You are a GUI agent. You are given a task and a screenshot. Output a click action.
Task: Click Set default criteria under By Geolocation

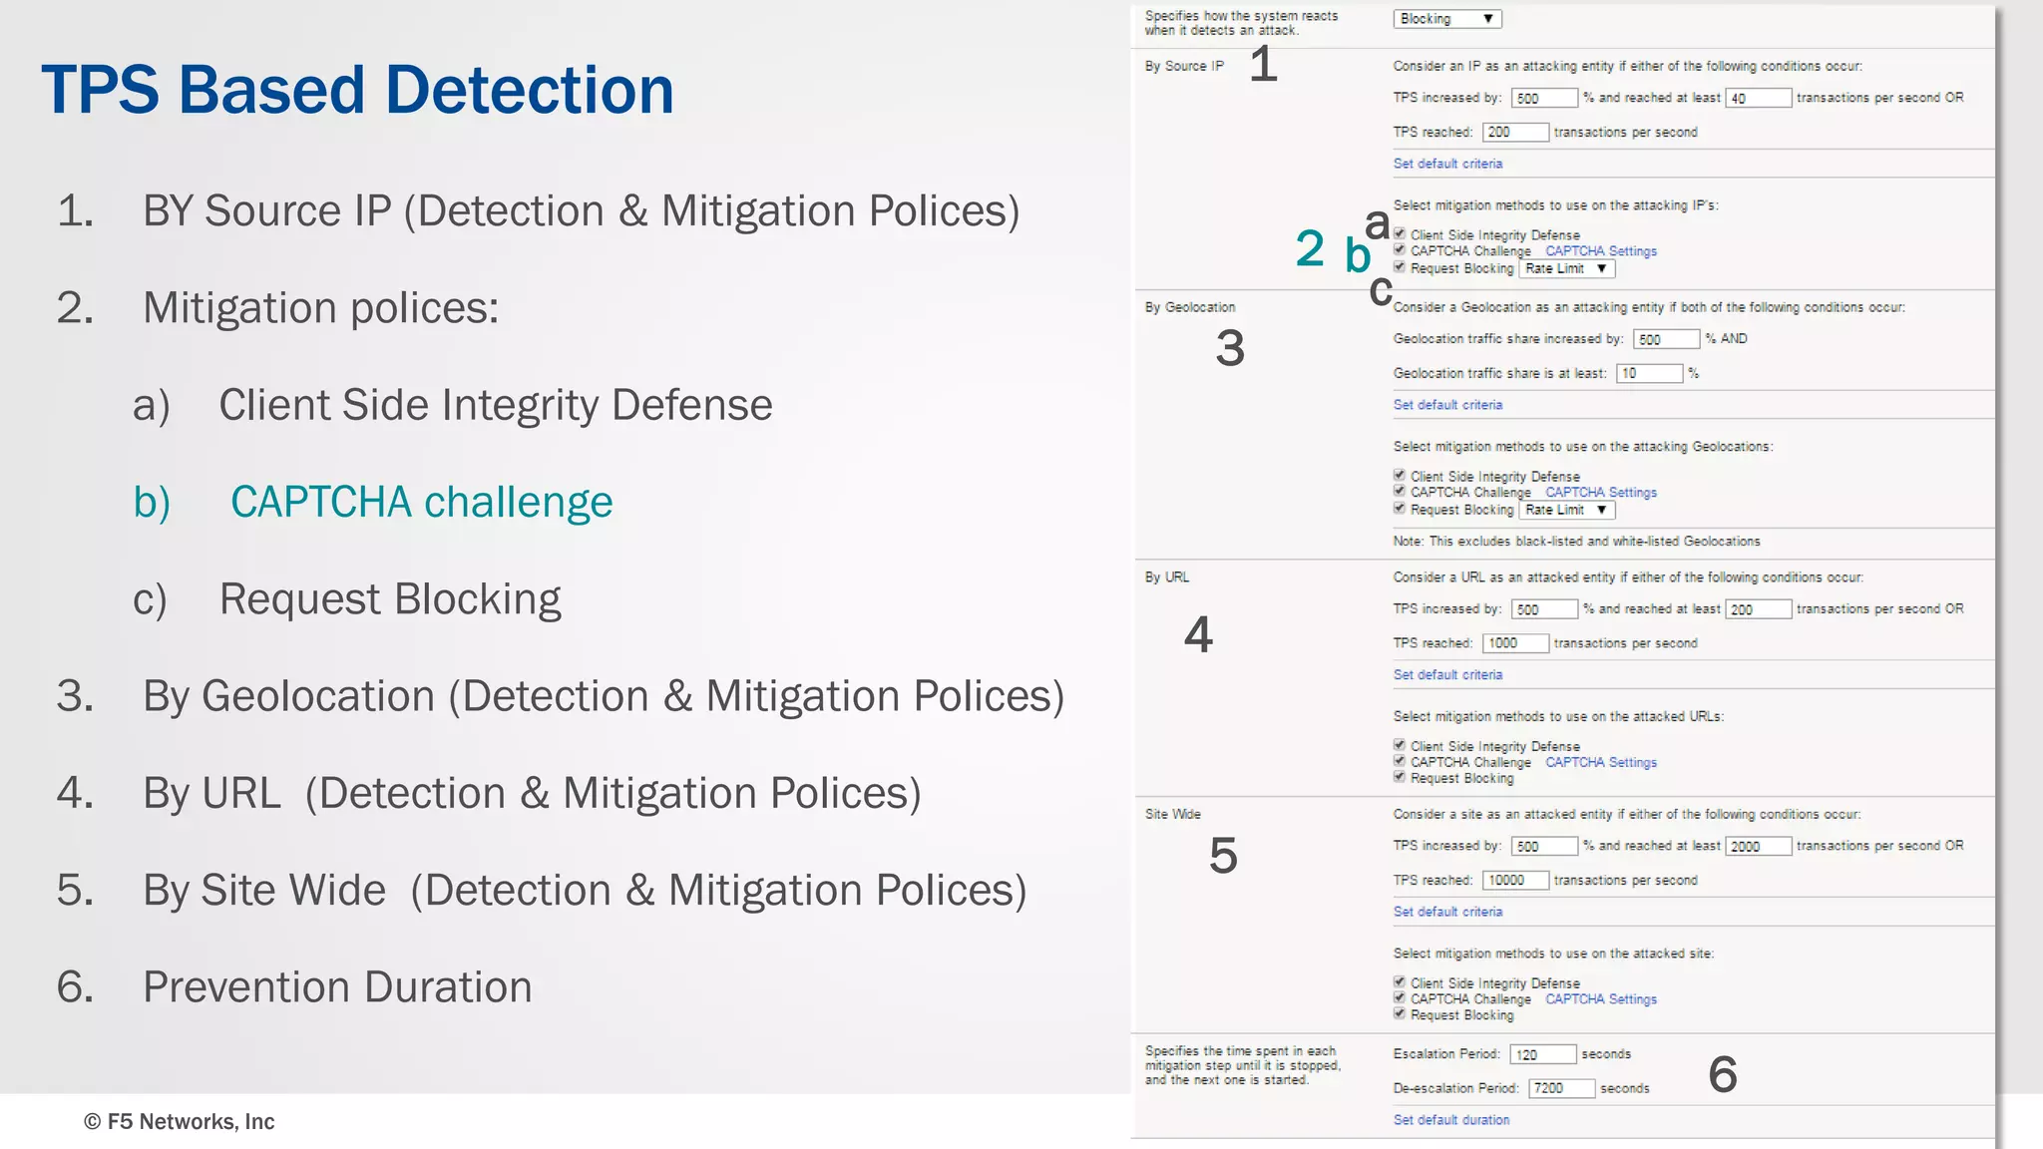point(1447,405)
